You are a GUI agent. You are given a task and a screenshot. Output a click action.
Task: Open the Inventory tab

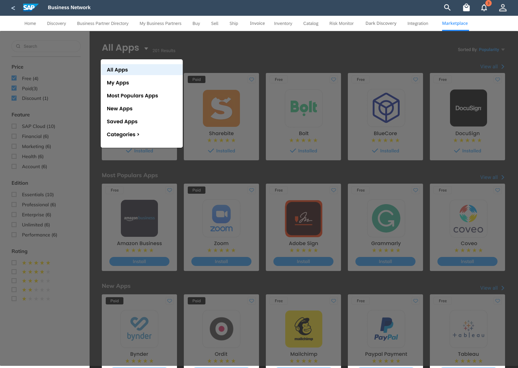point(283,23)
